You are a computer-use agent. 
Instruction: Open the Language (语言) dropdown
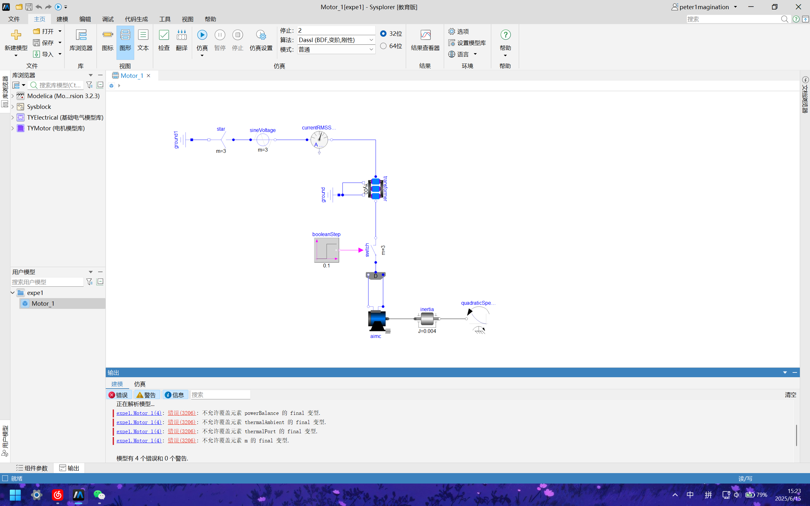pos(462,54)
